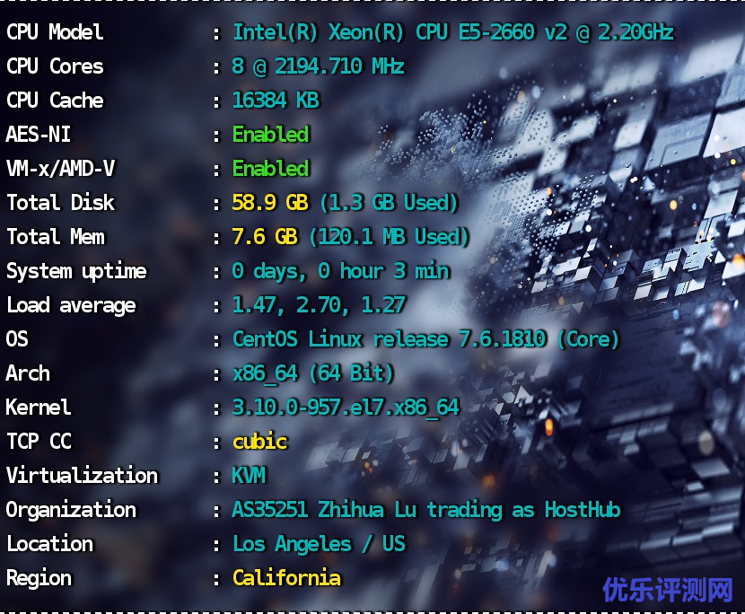Click the Organization label

coord(71,511)
